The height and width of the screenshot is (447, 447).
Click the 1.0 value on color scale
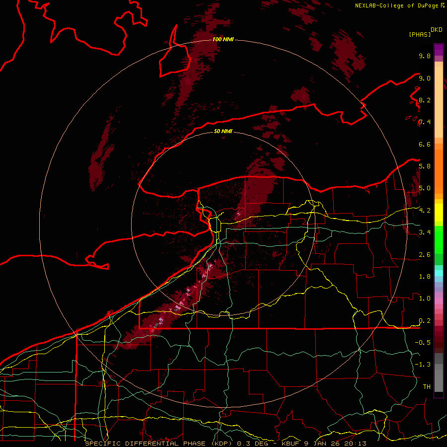425,298
